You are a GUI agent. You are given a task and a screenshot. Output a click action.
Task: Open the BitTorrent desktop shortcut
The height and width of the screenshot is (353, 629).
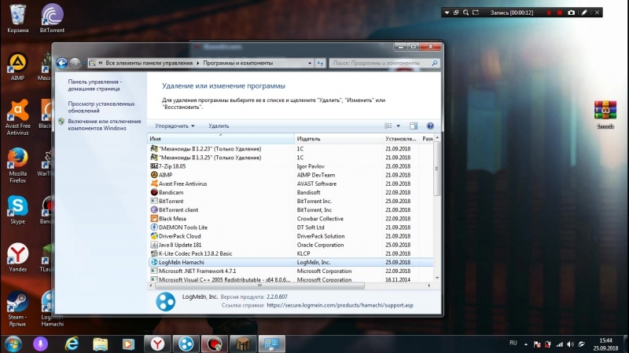coord(52,18)
